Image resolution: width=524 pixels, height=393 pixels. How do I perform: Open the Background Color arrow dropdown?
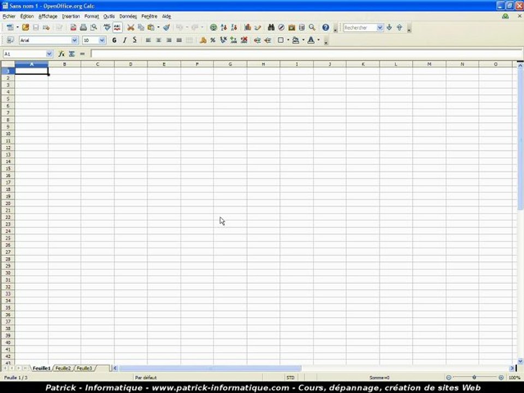pos(303,40)
